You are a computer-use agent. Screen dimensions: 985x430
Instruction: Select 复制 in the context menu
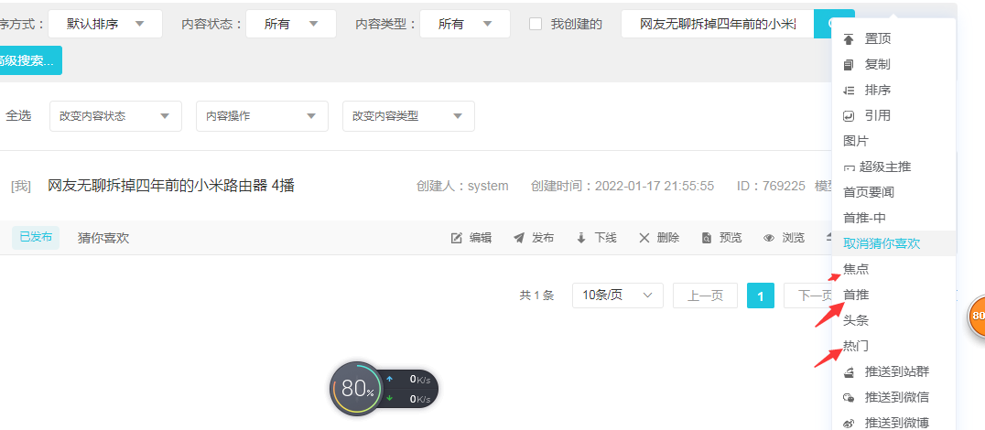(878, 65)
